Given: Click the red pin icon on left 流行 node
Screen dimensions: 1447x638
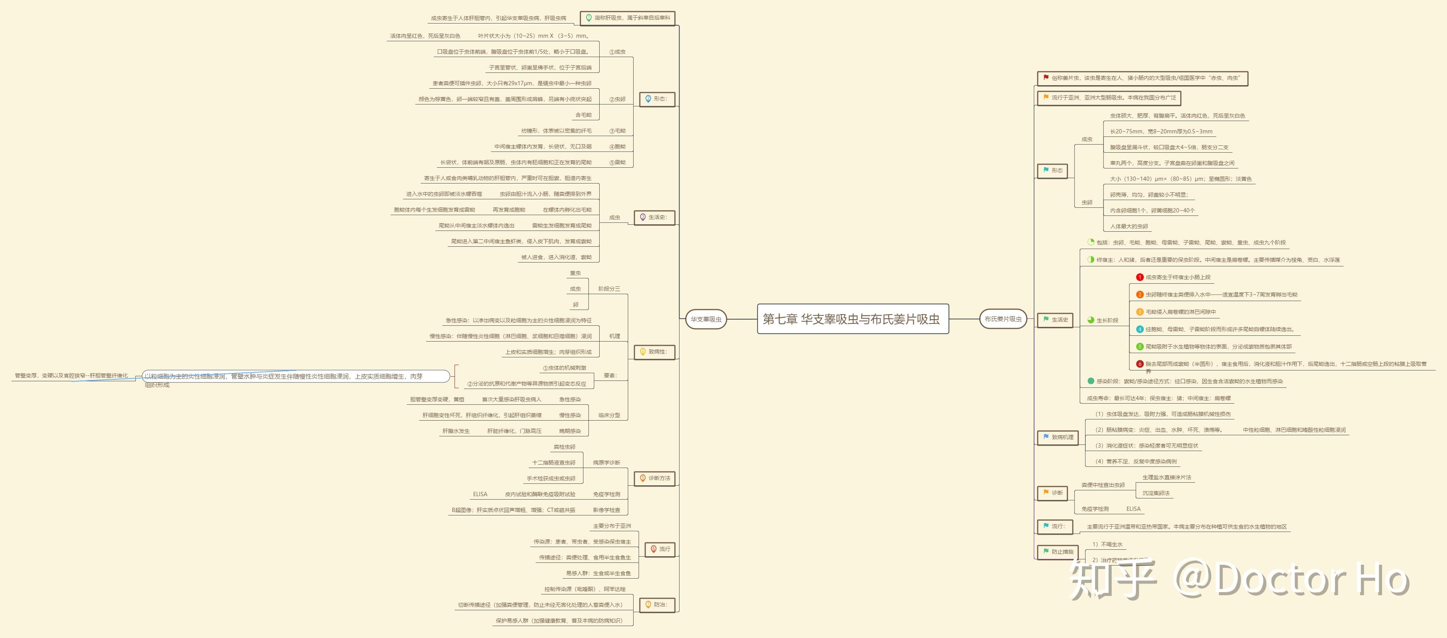Looking at the screenshot, I should 654,549.
